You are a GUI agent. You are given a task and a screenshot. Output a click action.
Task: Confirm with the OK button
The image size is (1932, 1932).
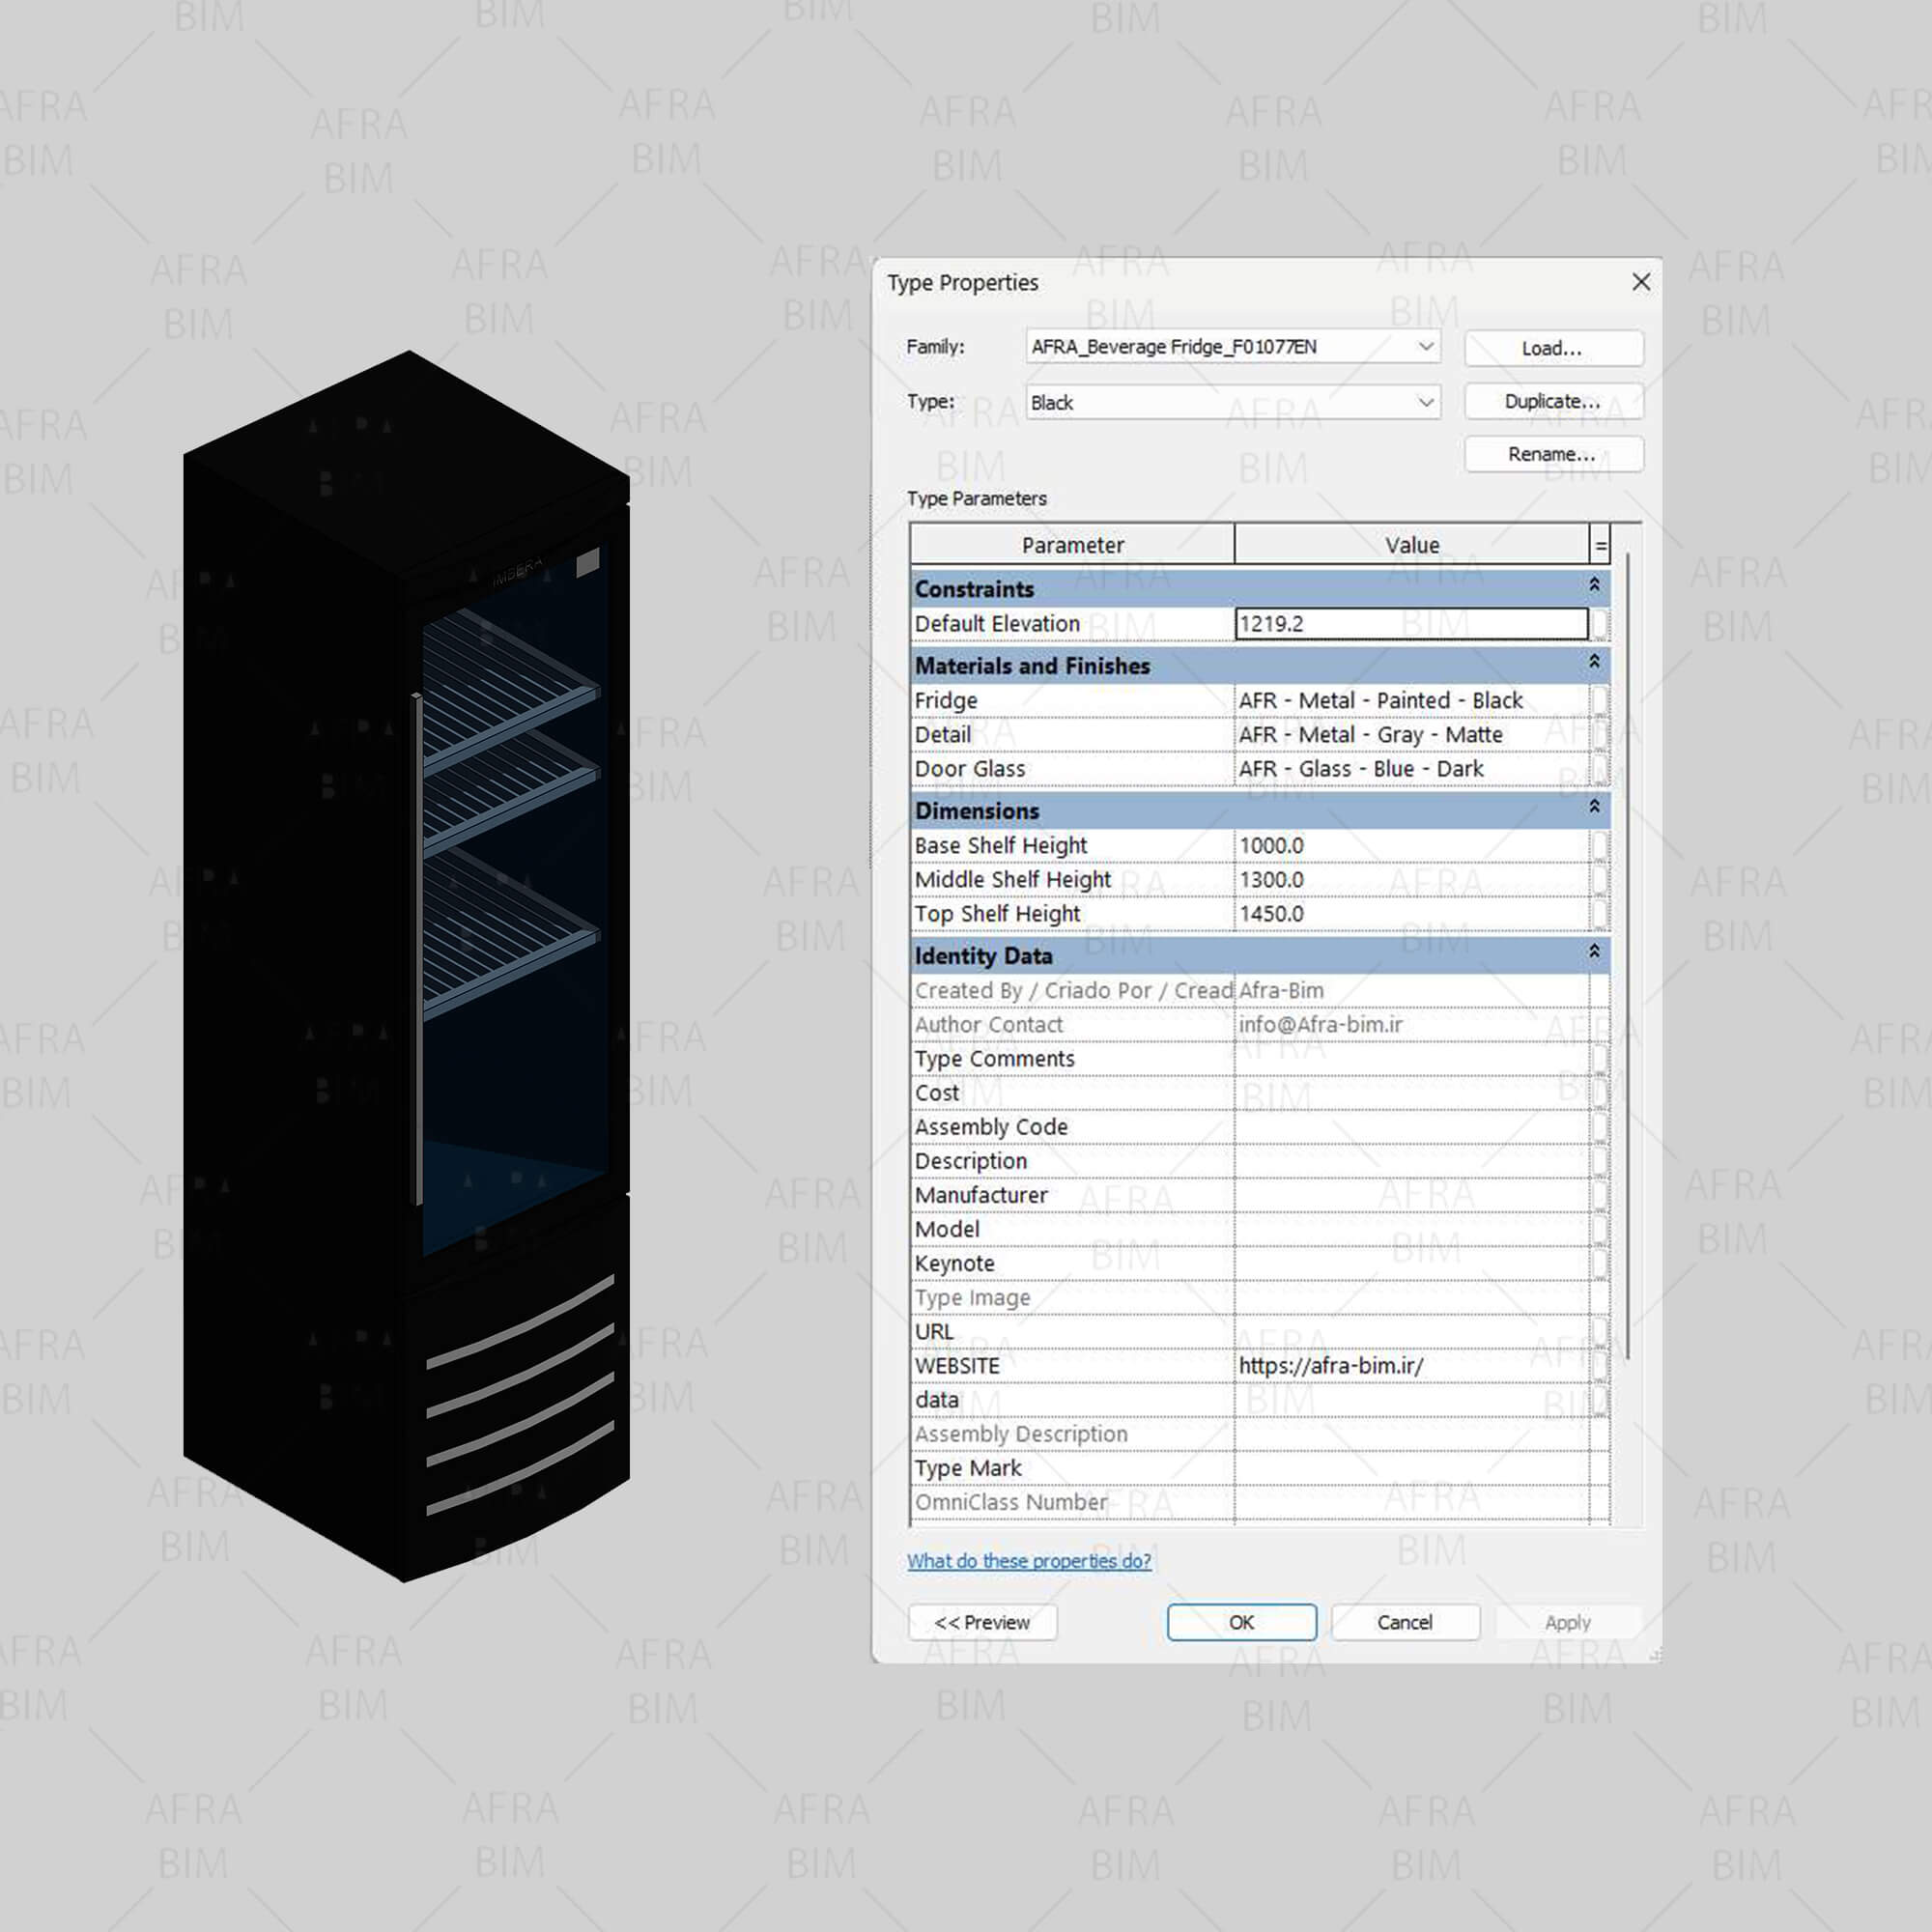[1241, 1622]
